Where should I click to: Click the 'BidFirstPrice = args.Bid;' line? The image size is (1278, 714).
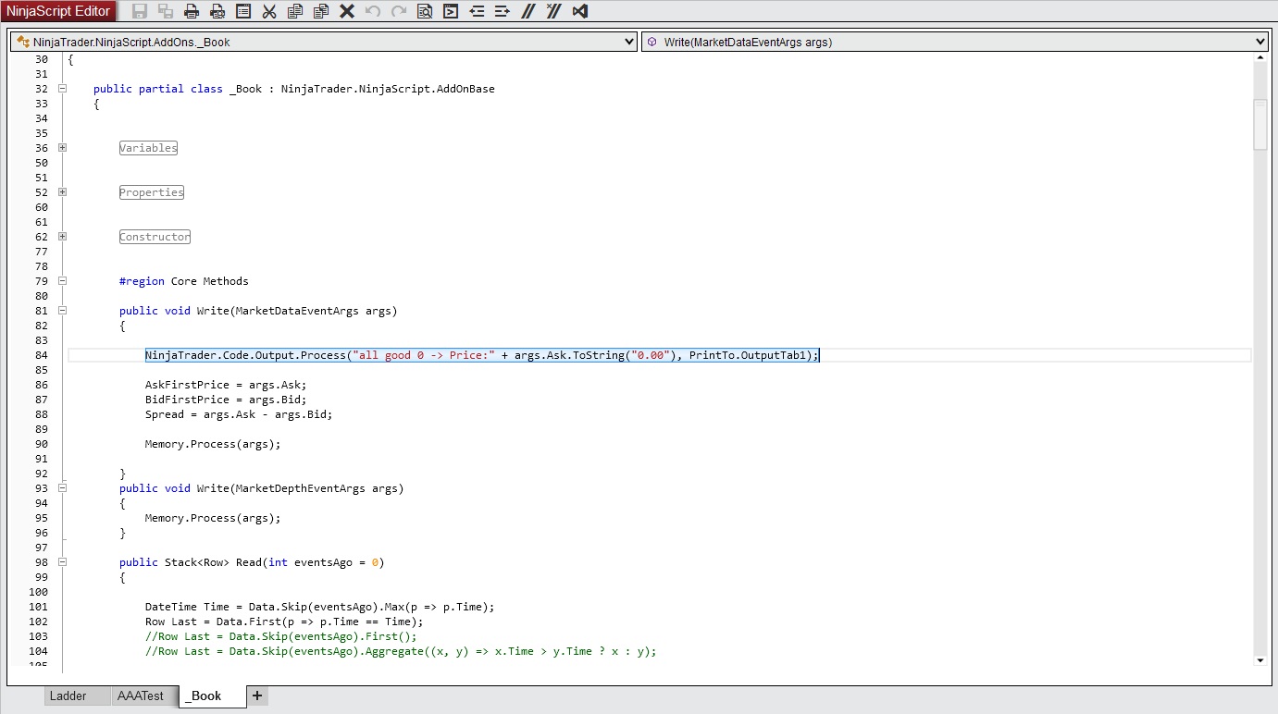coord(226,400)
